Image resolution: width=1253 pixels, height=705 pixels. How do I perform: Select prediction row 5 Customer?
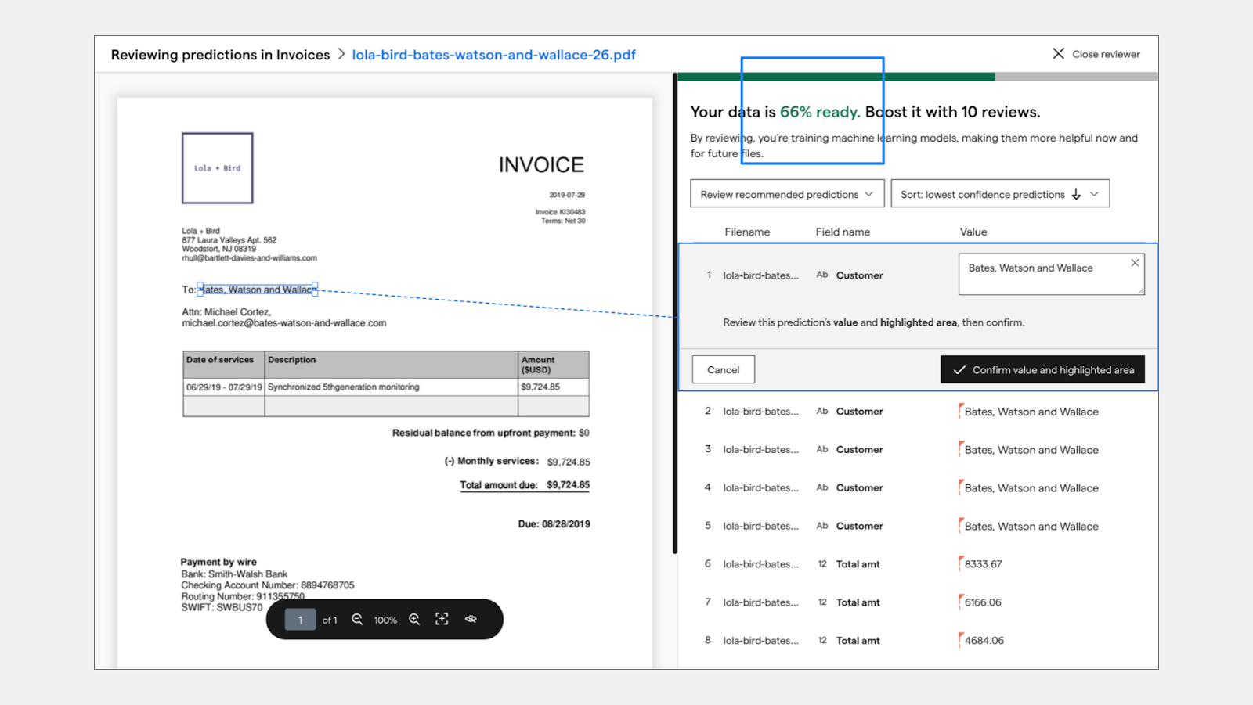click(917, 526)
